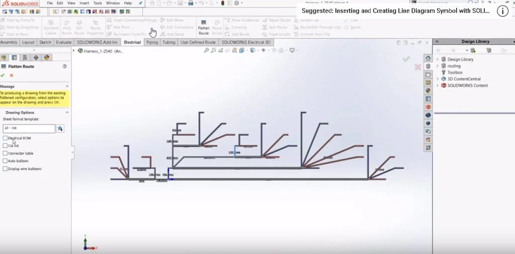515x254 pixels.
Task: Pin the menu bar with the pushpin
Action: pos(141,4)
